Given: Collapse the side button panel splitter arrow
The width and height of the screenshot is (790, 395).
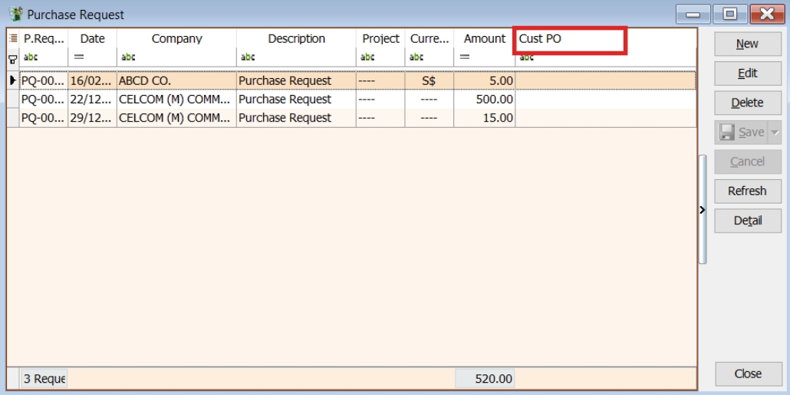Looking at the screenshot, I should pyautogui.click(x=702, y=210).
